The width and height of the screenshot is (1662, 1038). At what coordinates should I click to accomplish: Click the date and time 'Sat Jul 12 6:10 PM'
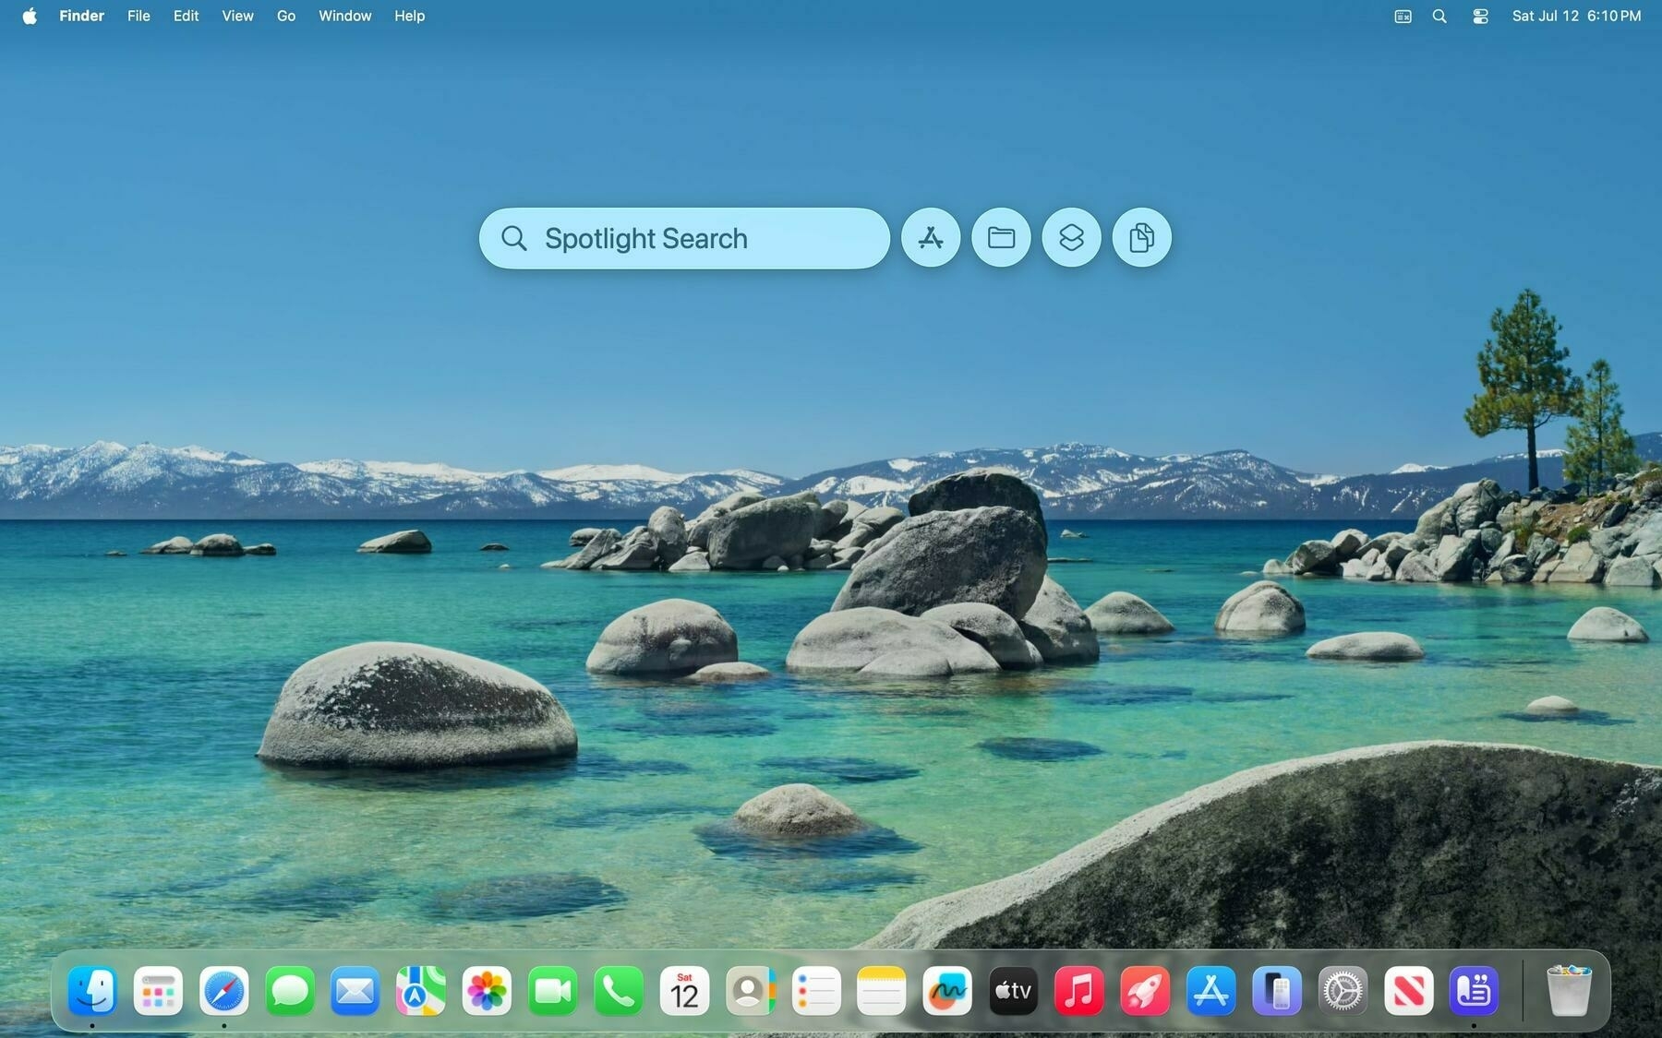[x=1576, y=16]
